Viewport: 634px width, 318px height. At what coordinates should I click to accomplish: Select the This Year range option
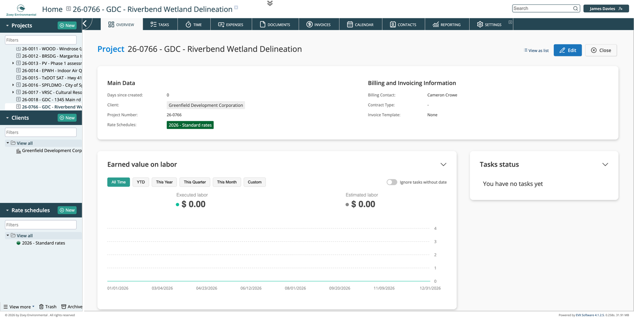coord(164,182)
